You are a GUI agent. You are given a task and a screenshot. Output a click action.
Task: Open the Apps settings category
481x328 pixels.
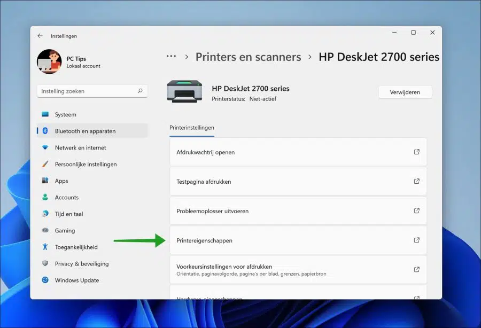click(92, 181)
